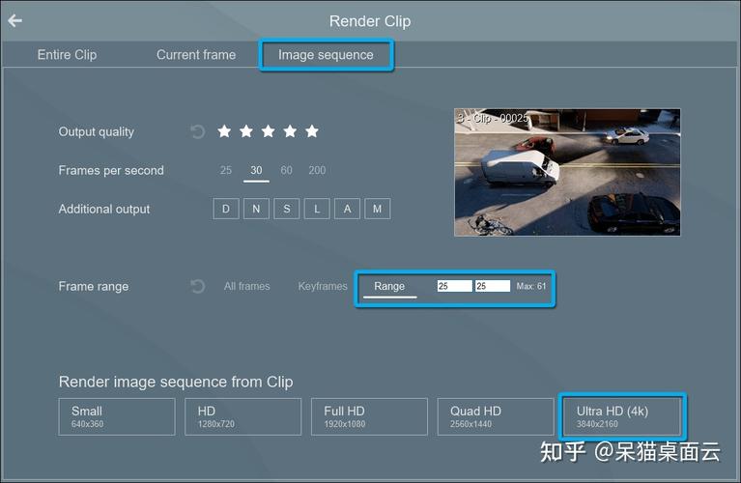This screenshot has height=483, width=741.
Task: Render sequence at Quad HD 2560x1440
Action: [496, 417]
